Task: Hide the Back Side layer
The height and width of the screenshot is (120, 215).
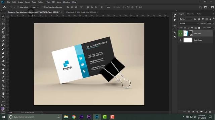Action: (180, 33)
